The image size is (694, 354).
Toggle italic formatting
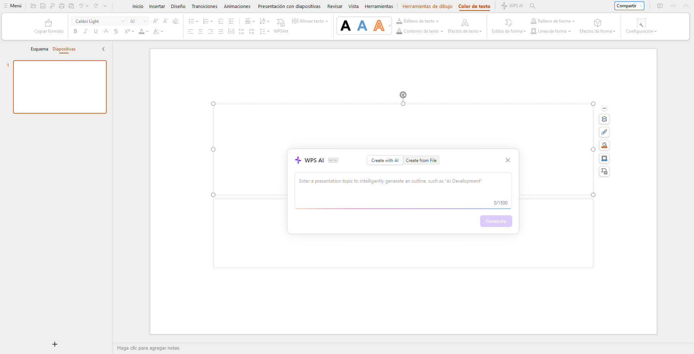tap(85, 31)
